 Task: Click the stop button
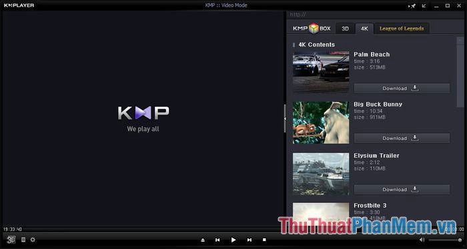point(264,240)
